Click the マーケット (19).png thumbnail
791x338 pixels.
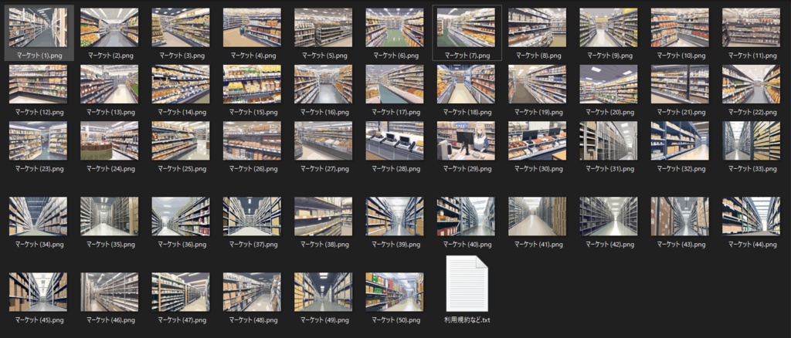click(x=538, y=84)
